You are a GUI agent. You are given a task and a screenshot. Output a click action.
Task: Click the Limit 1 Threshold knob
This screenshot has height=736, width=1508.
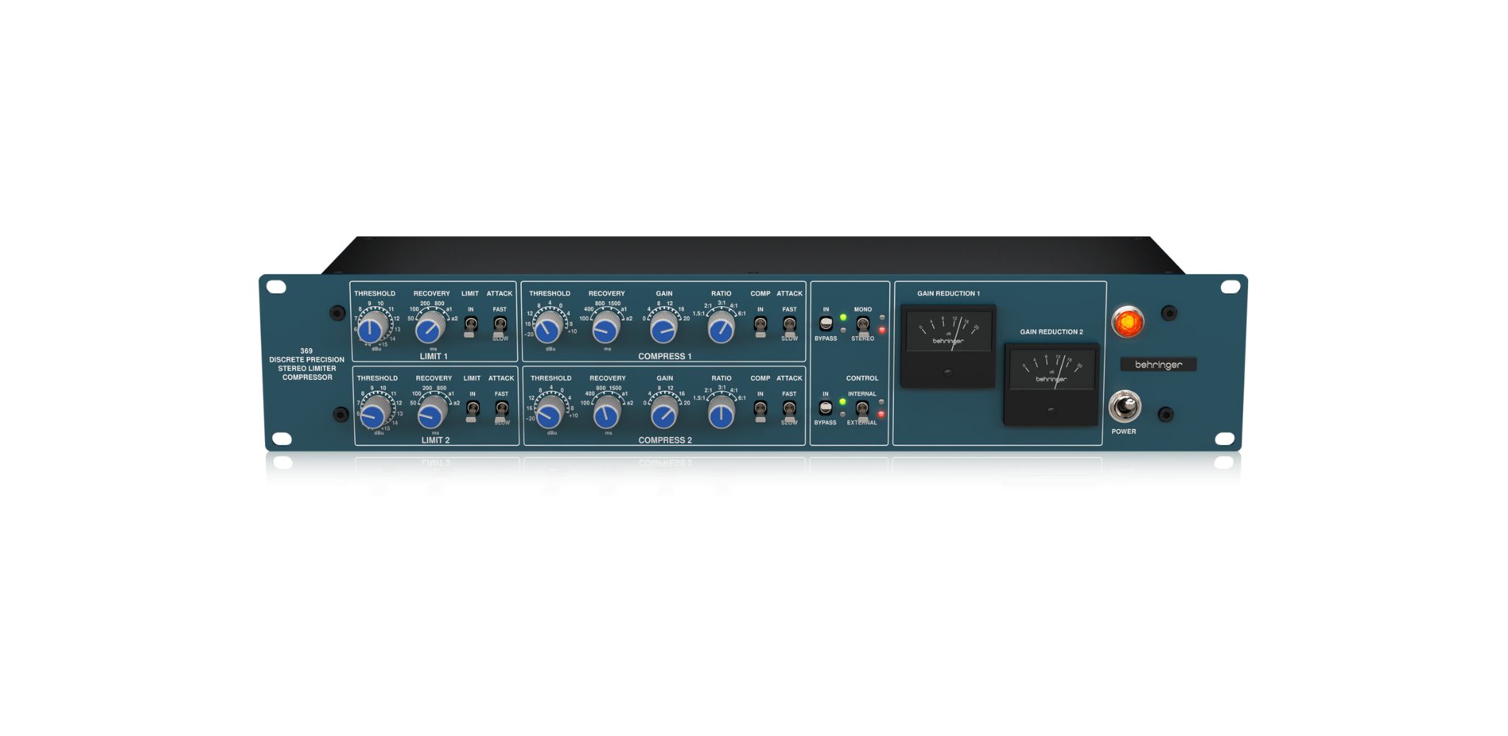[373, 328]
